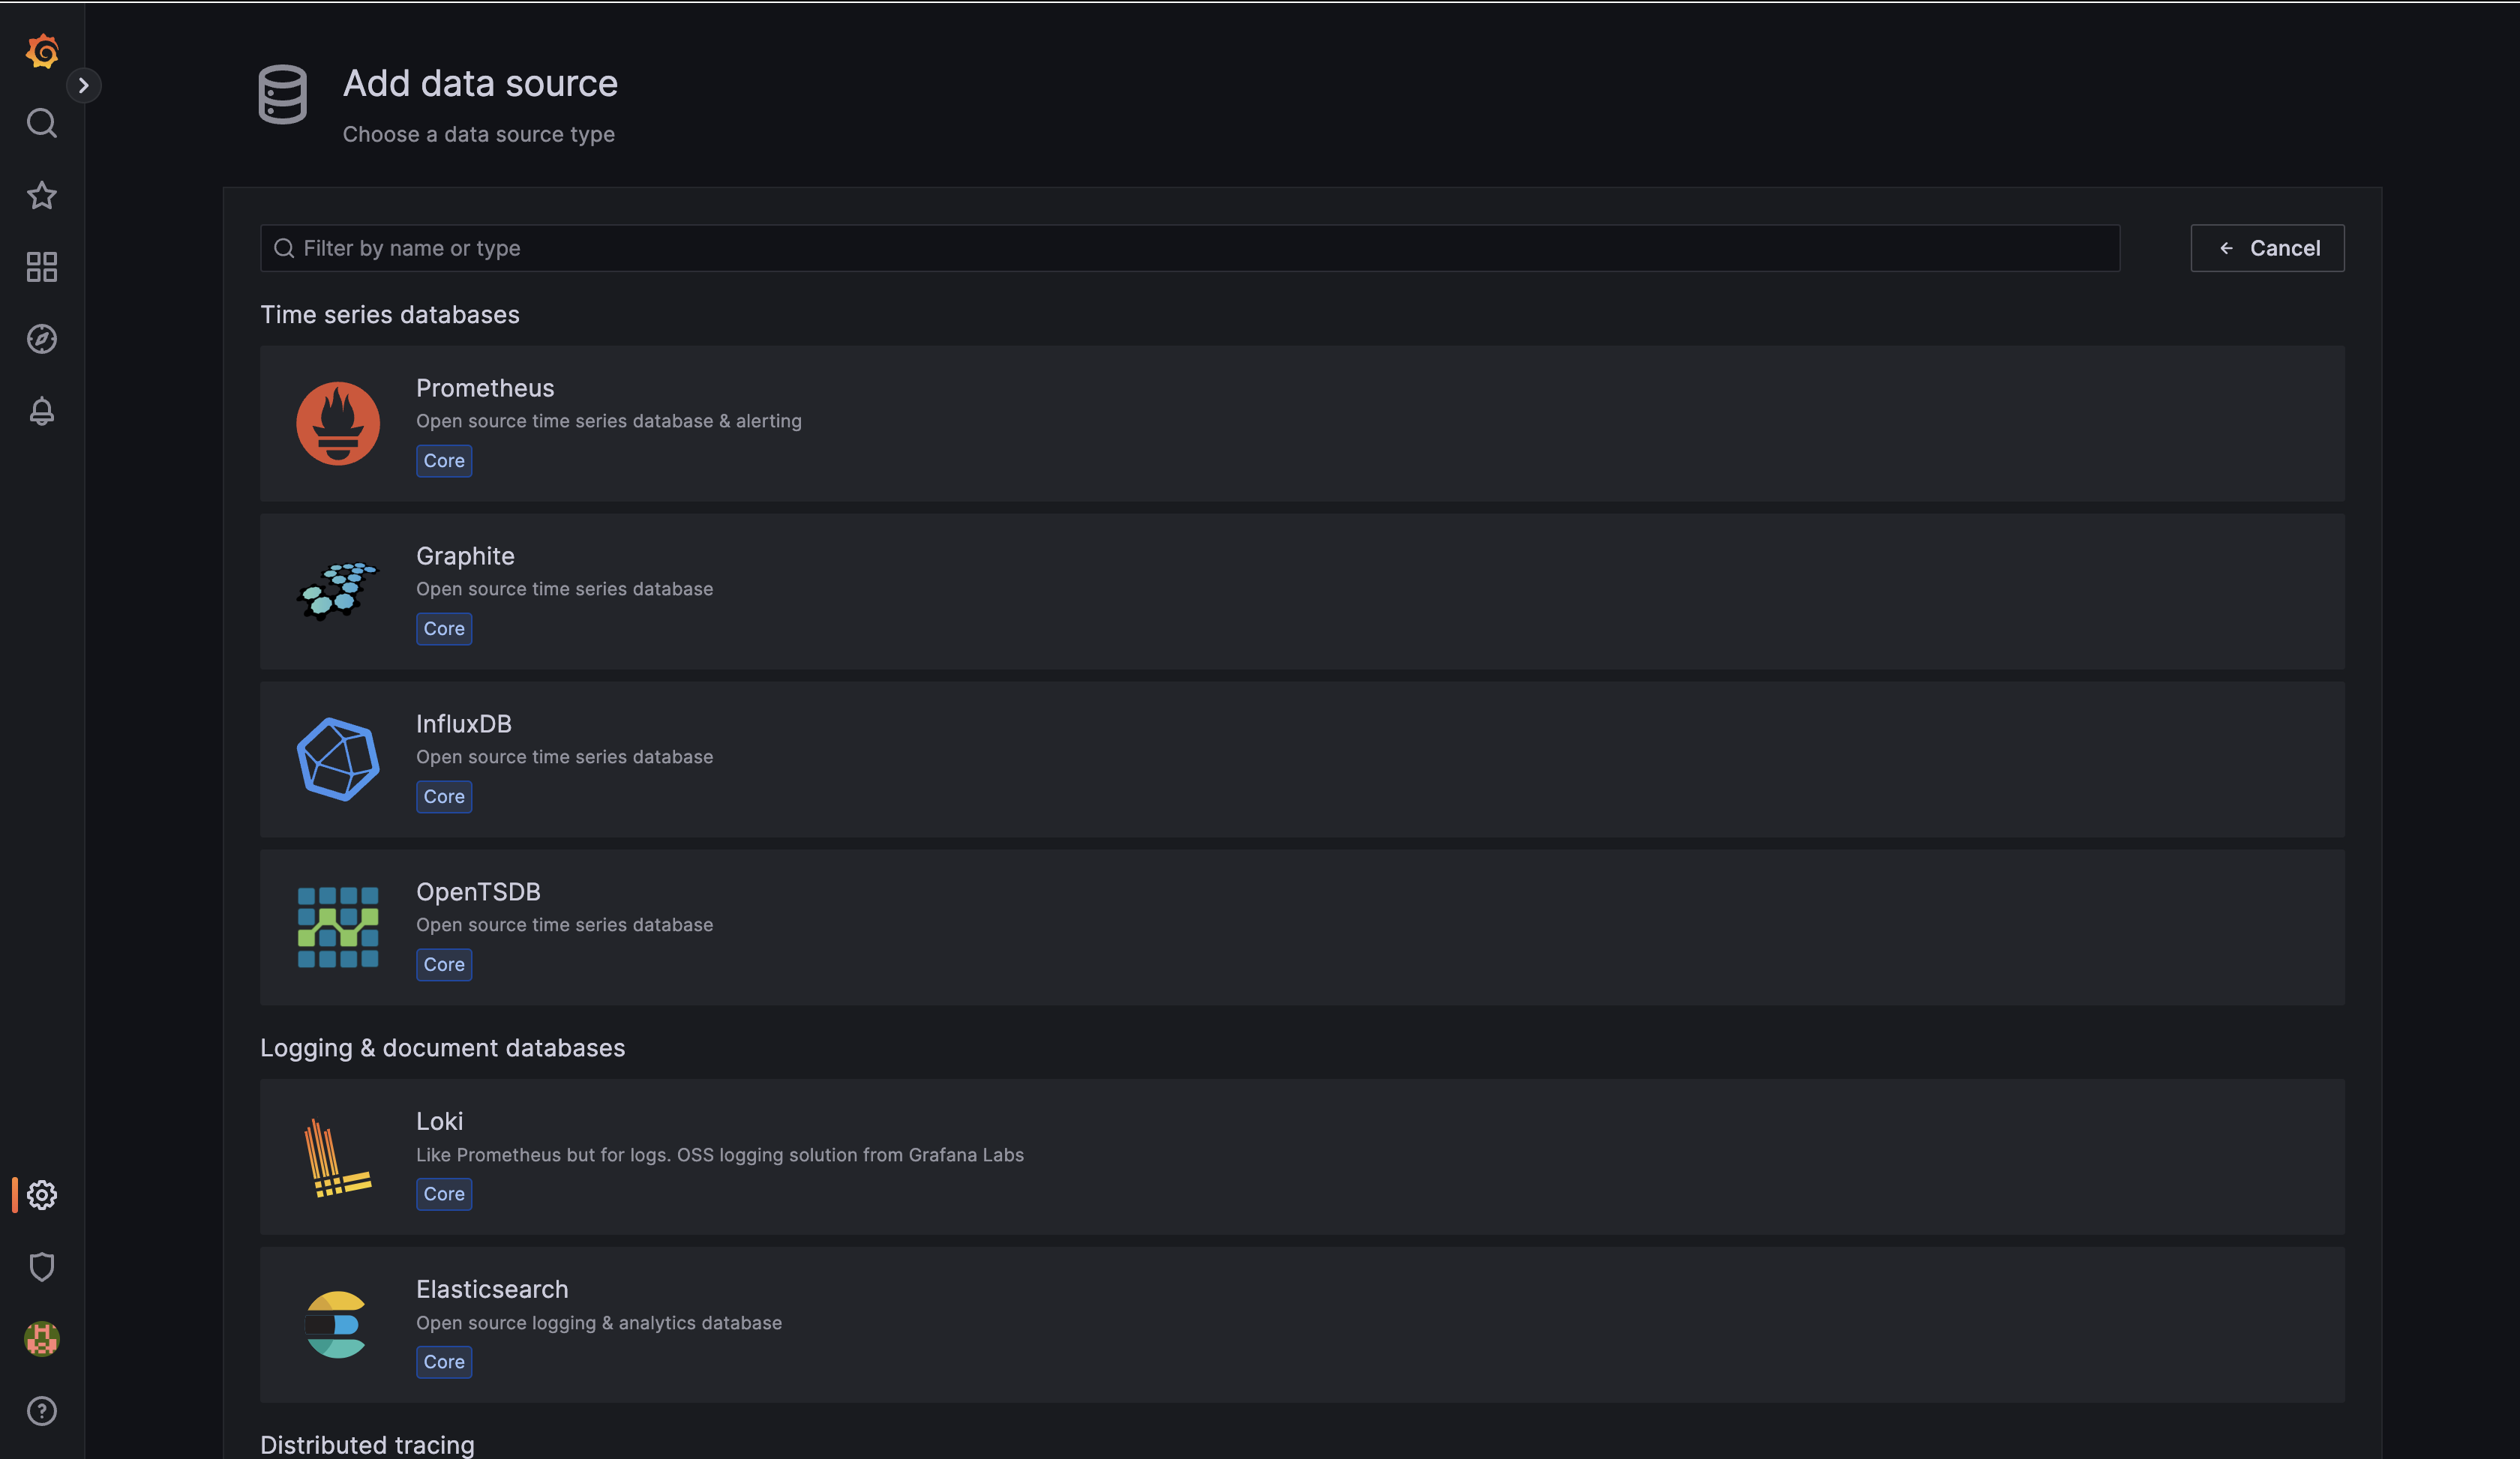Viewport: 2520px width, 1459px height.
Task: Focus the Filter by name or type field
Action: click(x=1190, y=248)
